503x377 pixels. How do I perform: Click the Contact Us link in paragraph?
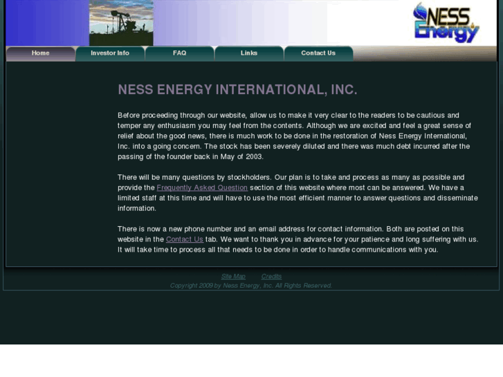185,239
